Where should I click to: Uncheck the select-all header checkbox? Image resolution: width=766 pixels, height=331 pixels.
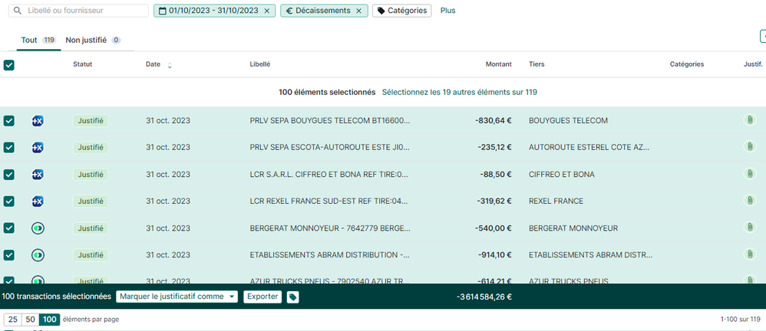point(9,65)
